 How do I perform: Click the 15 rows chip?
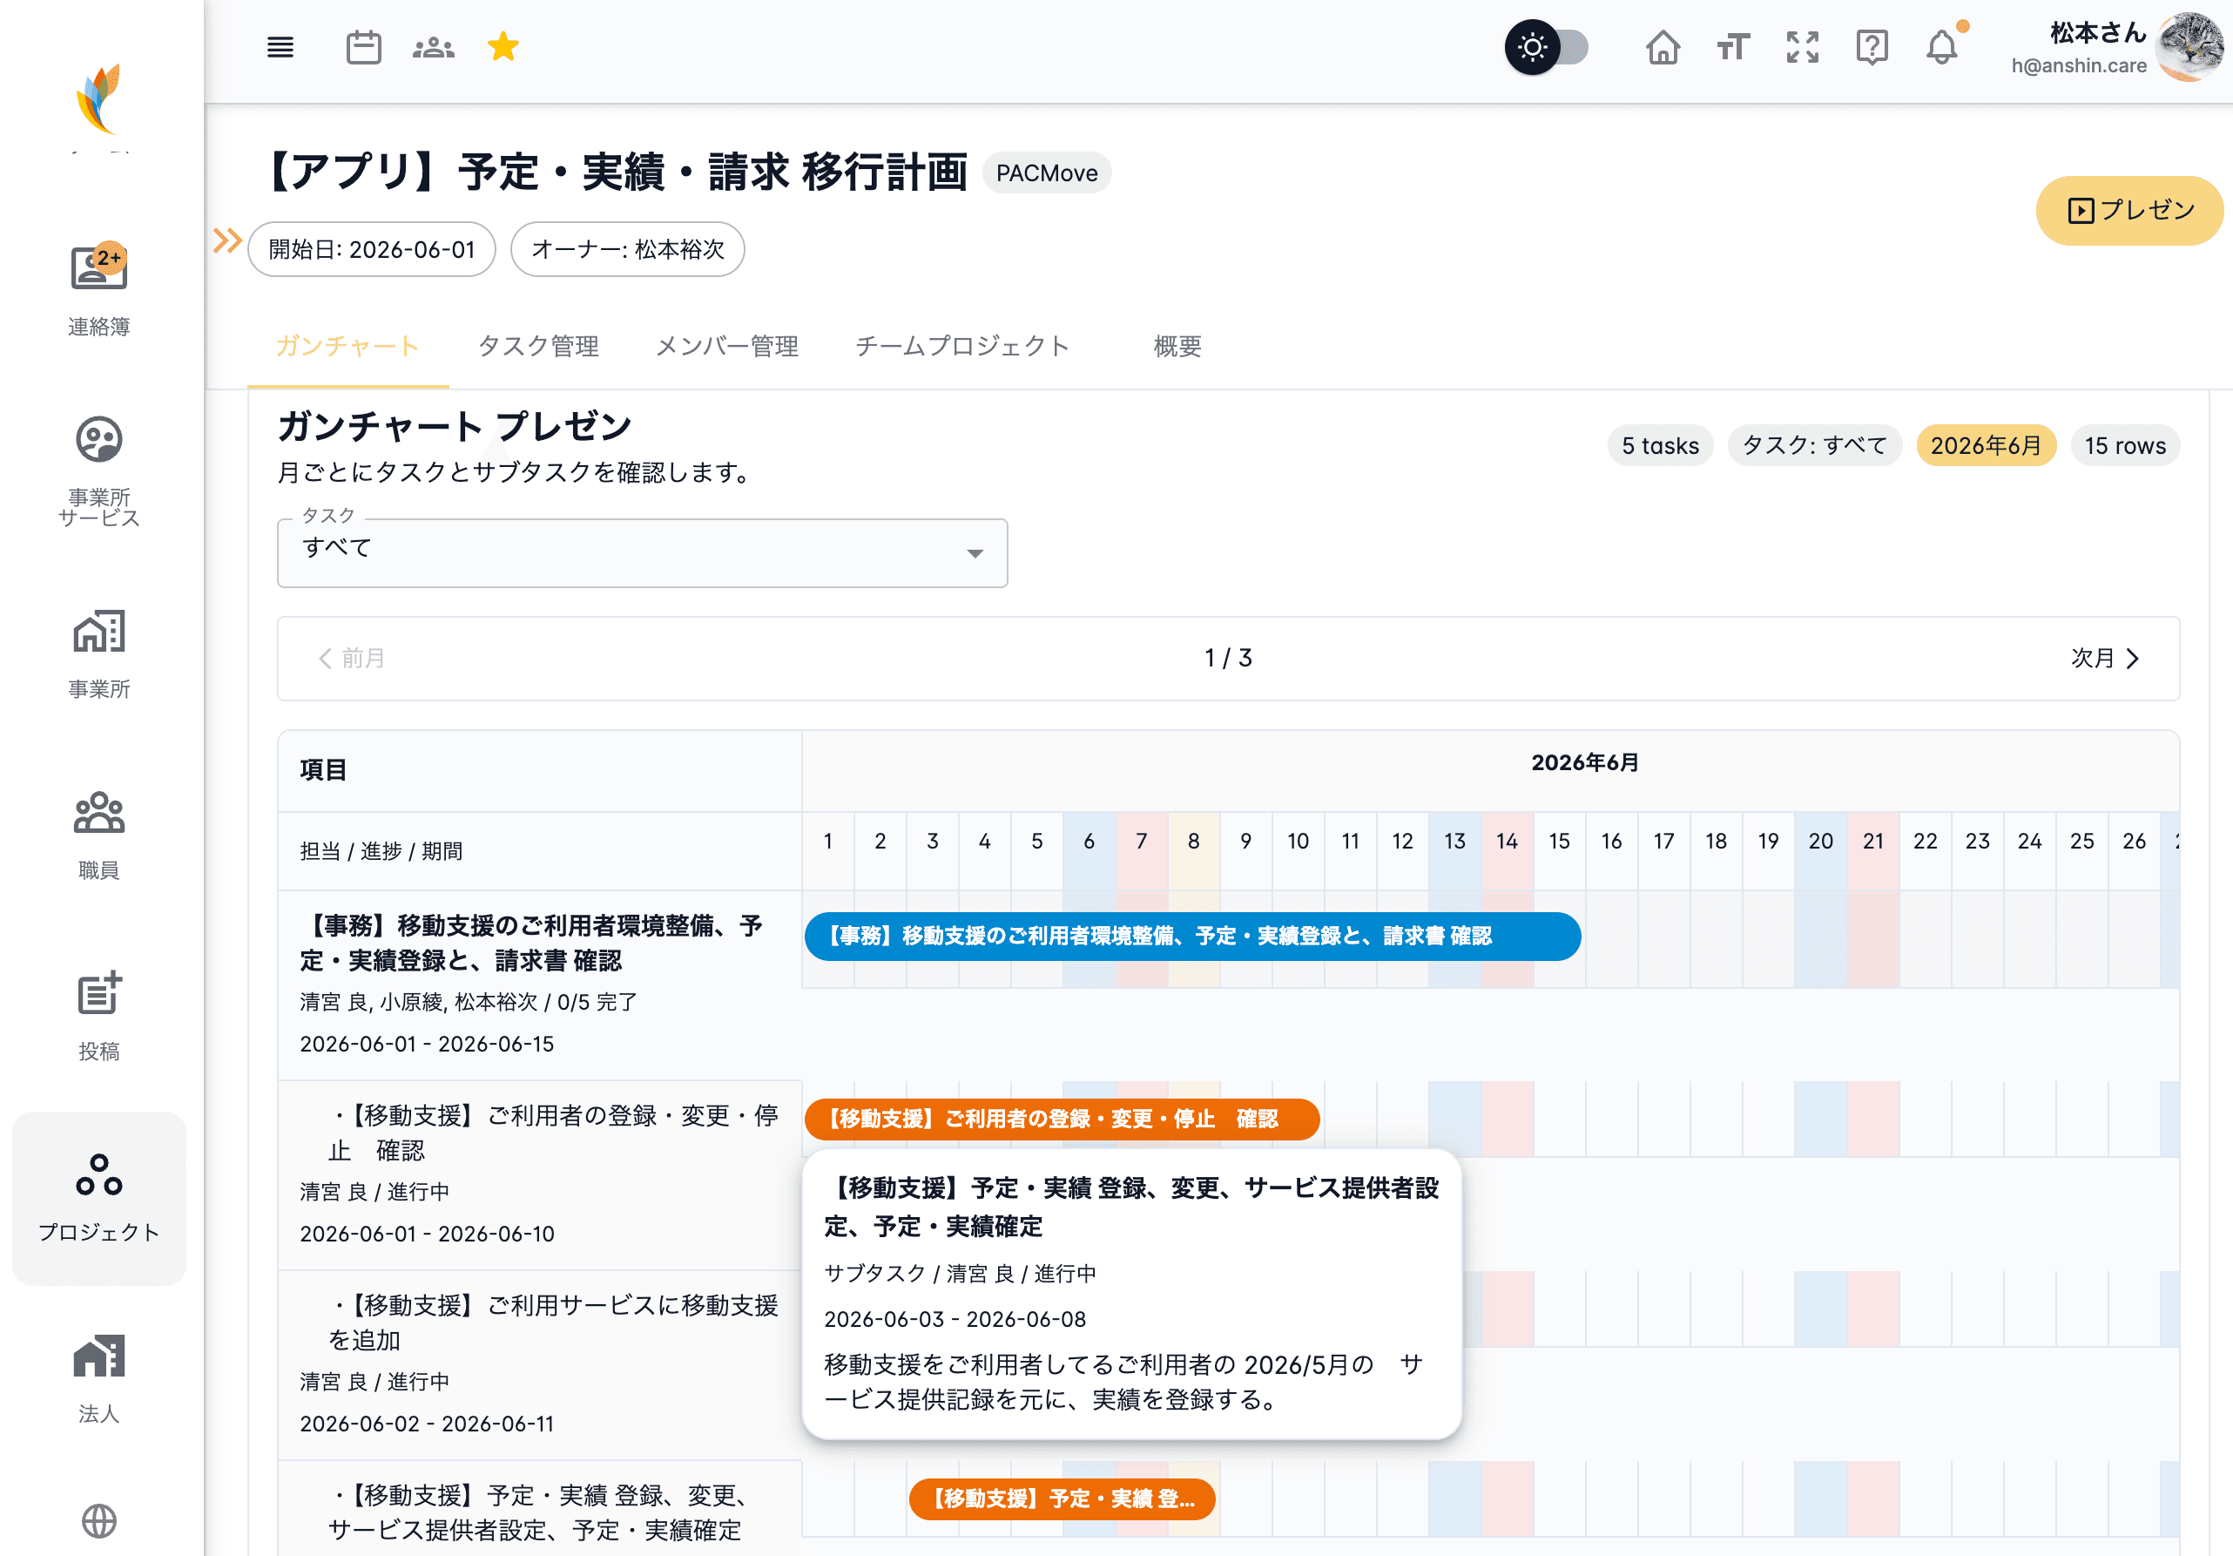point(2125,446)
